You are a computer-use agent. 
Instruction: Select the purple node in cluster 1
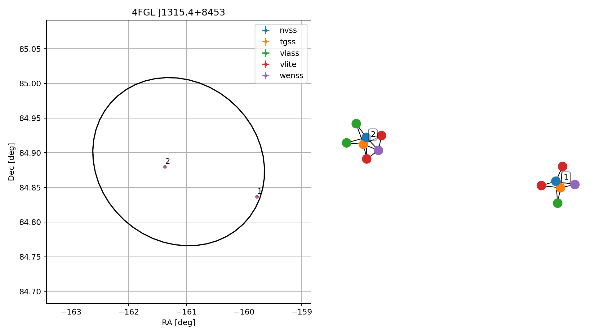click(575, 185)
